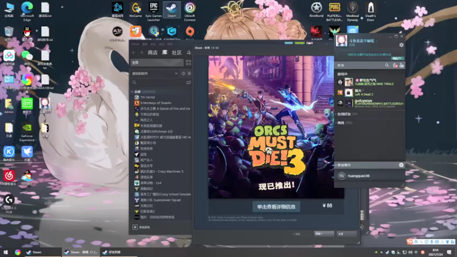Open the Microsoft Edge desktop icon
This screenshot has height=257, width=457.
pos(27,11)
